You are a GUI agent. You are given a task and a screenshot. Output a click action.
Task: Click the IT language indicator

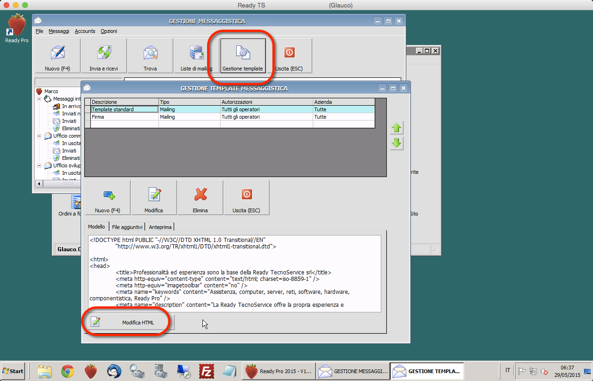[x=508, y=371]
